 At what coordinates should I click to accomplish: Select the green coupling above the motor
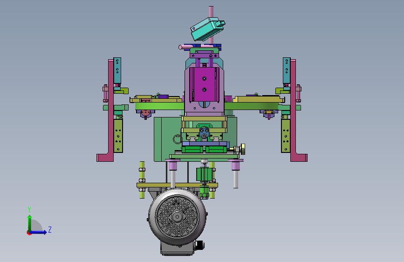pos(204,174)
